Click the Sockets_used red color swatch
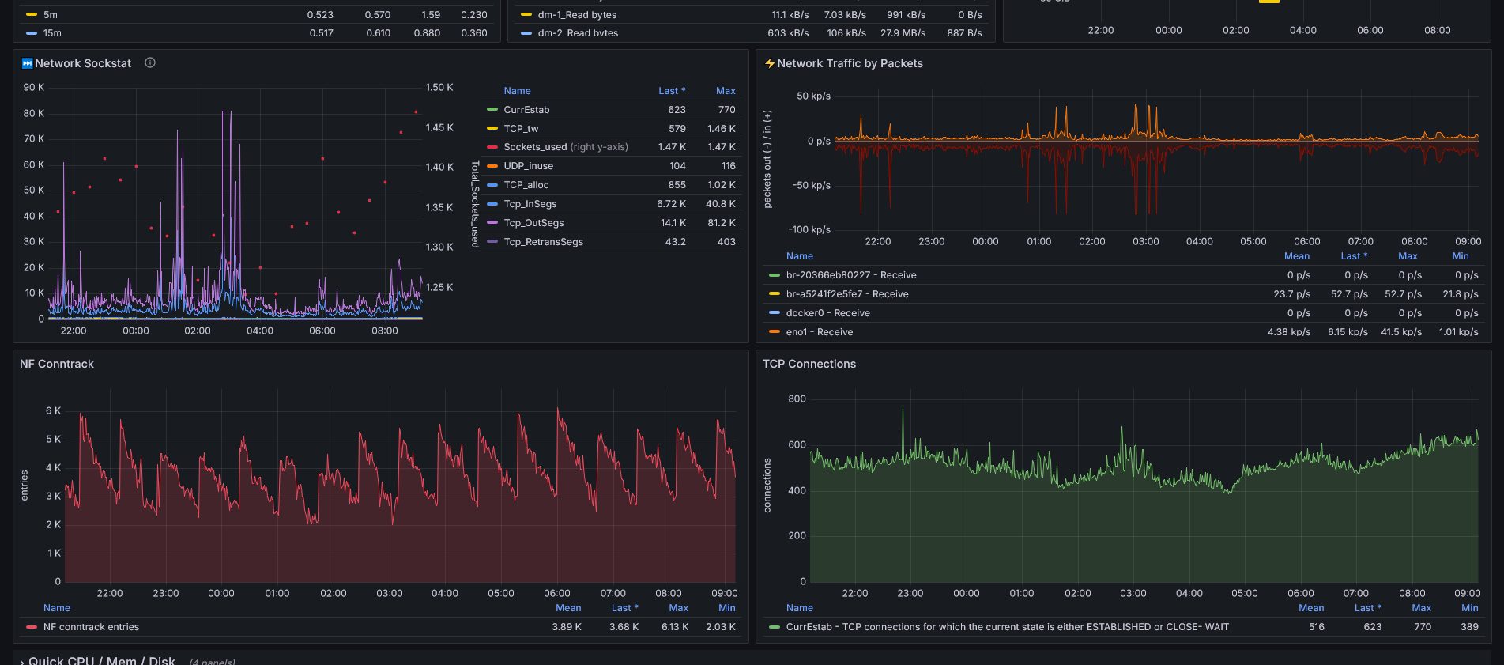This screenshot has height=665, width=1504. pyautogui.click(x=492, y=147)
